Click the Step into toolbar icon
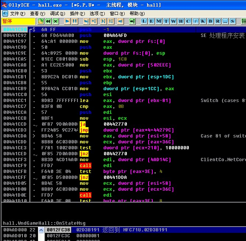246x241 pixels. 86,21
